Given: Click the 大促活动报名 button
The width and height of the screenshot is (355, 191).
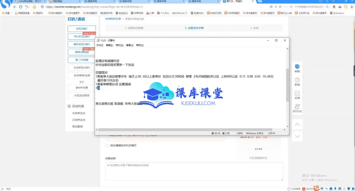Looking at the screenshot, I should click(x=82, y=95).
